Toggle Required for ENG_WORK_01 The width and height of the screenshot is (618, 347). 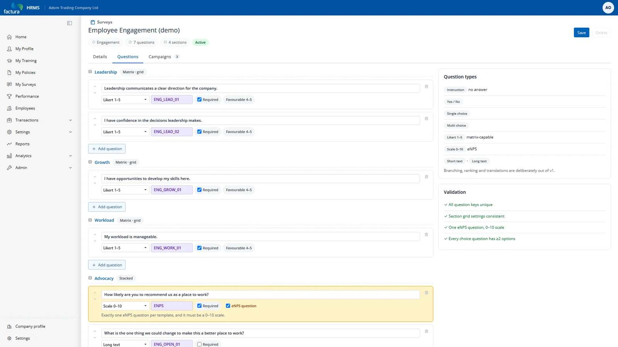199,248
